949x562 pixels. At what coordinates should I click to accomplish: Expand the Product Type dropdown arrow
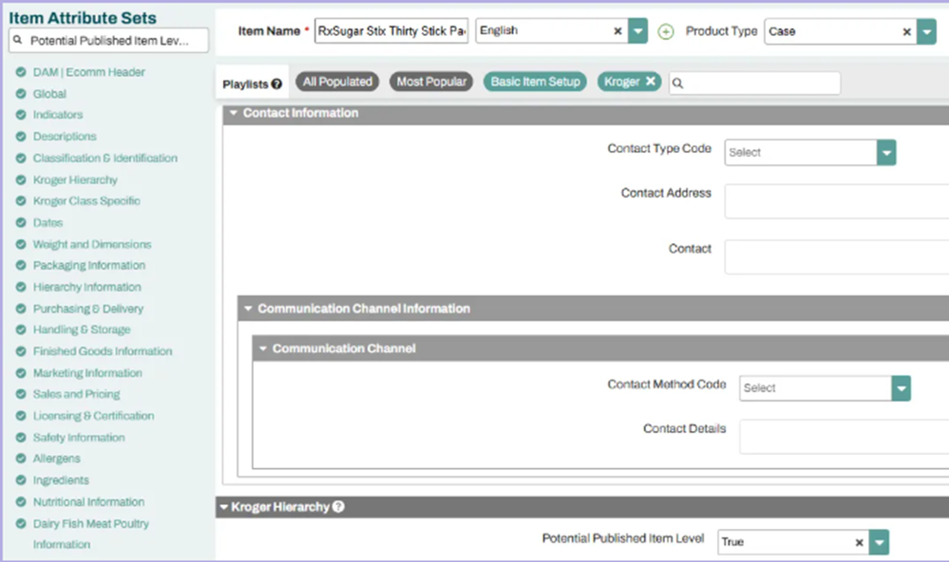pos(926,31)
